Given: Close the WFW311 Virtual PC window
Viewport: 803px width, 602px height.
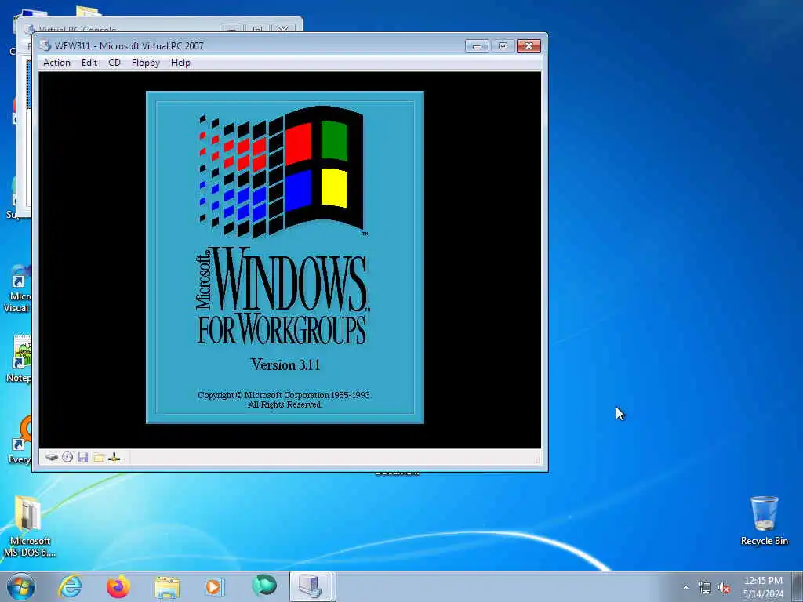Looking at the screenshot, I should coord(529,46).
